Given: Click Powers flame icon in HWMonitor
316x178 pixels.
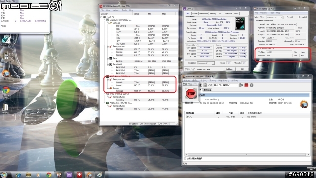Looking at the screenshot, I should coord(111,88).
